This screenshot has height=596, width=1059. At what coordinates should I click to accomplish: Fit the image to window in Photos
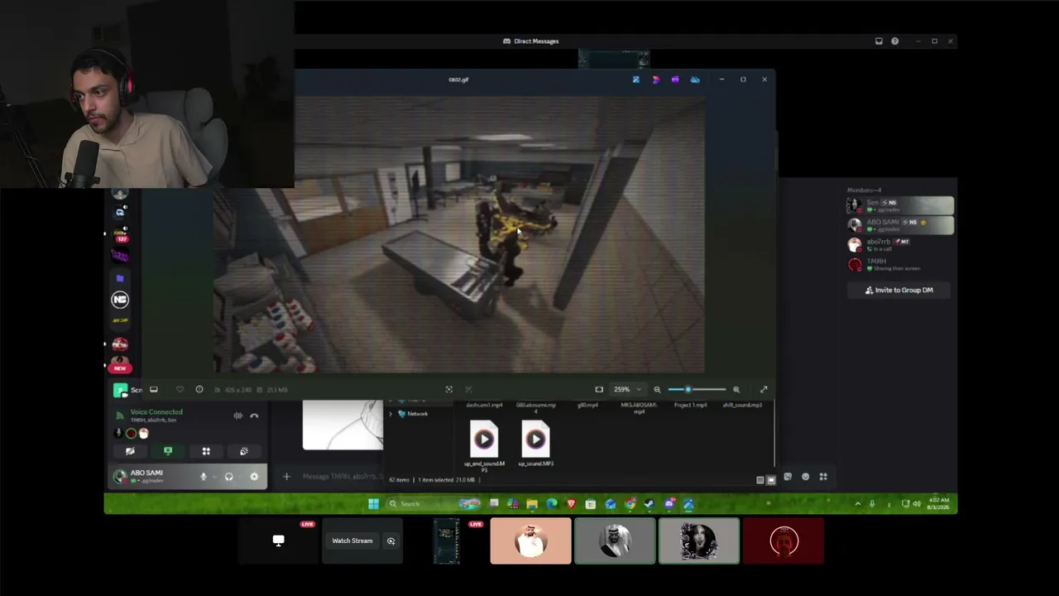599,389
